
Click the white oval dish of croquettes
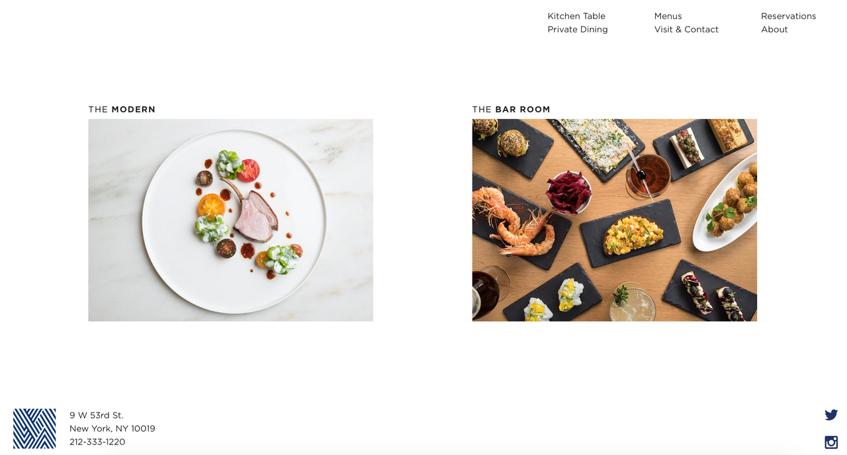click(x=726, y=204)
